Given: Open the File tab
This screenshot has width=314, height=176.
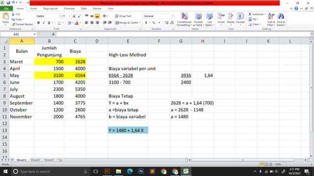Looking at the screenshot, I should (6, 9).
